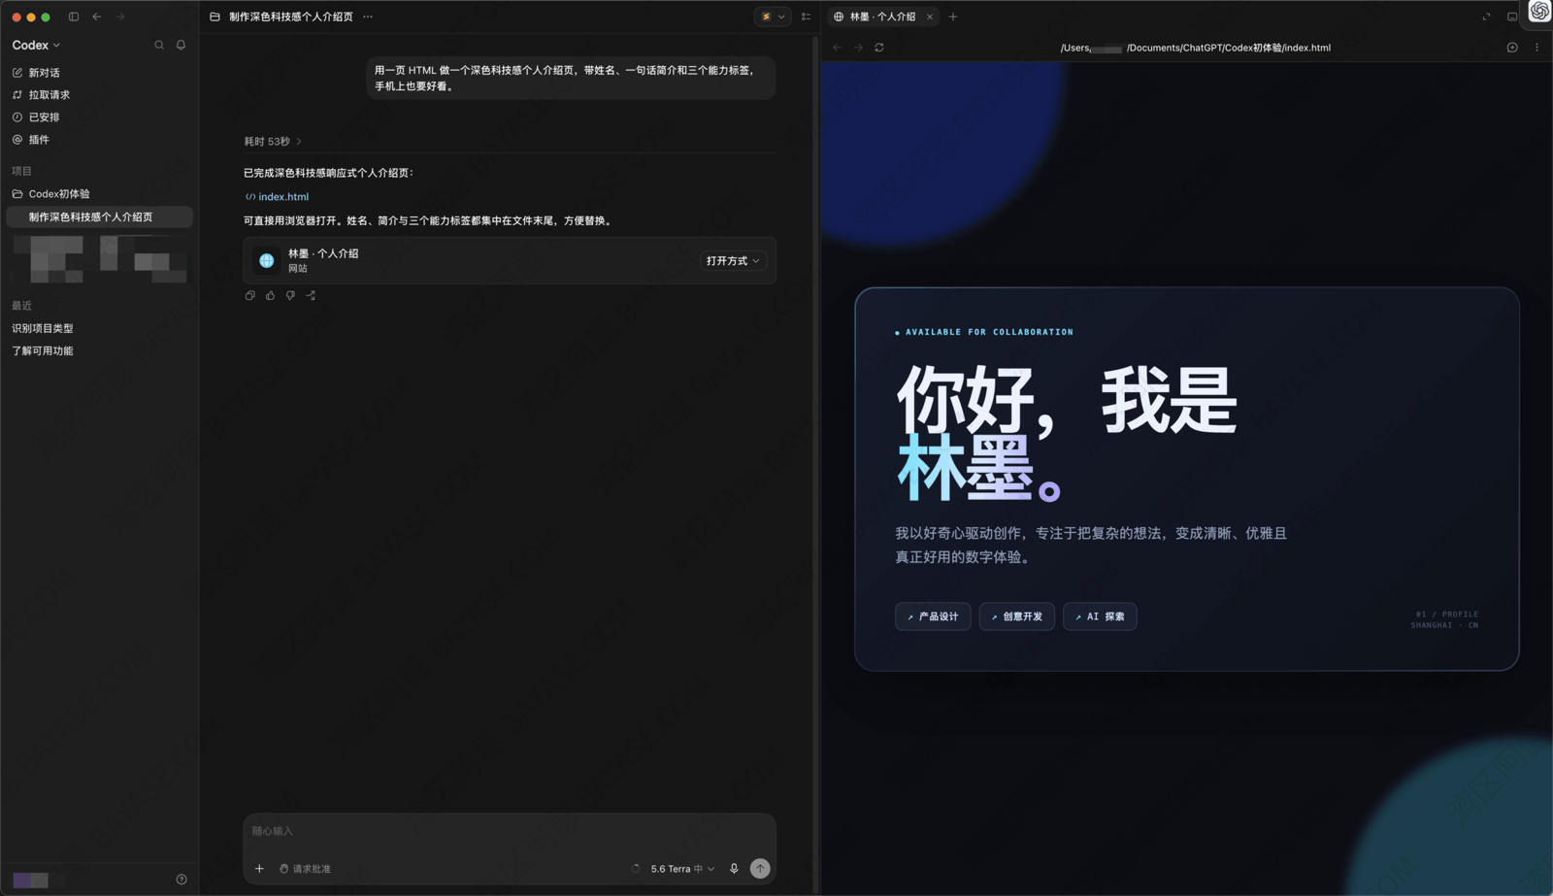Toggle the 请求批准 approval mode
This screenshot has height=896, width=1553.
[x=306, y=869]
